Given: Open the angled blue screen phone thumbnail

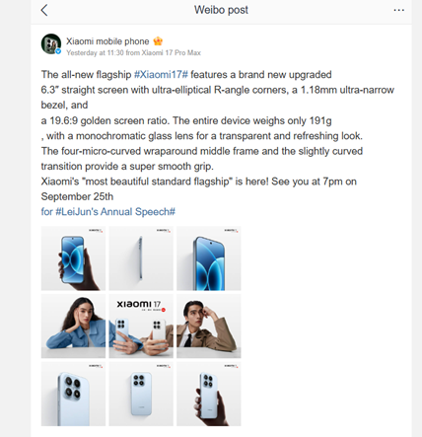Looking at the screenshot, I should pyautogui.click(x=209, y=258).
